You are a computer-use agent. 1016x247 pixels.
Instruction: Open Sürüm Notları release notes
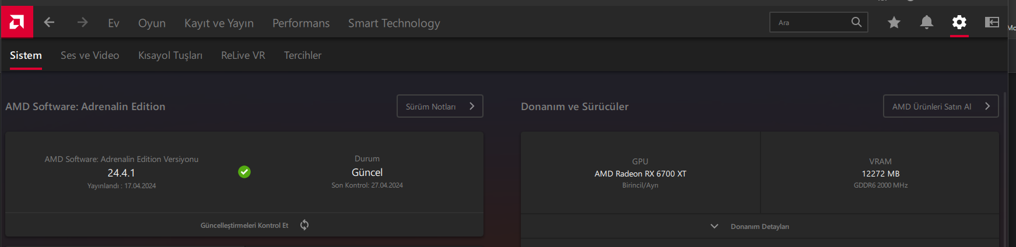coord(440,106)
